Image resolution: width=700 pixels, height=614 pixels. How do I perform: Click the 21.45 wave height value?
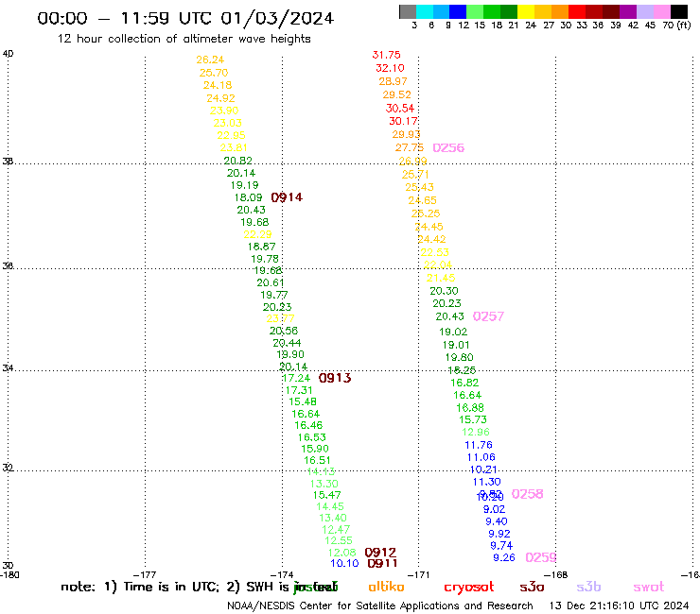441,279
